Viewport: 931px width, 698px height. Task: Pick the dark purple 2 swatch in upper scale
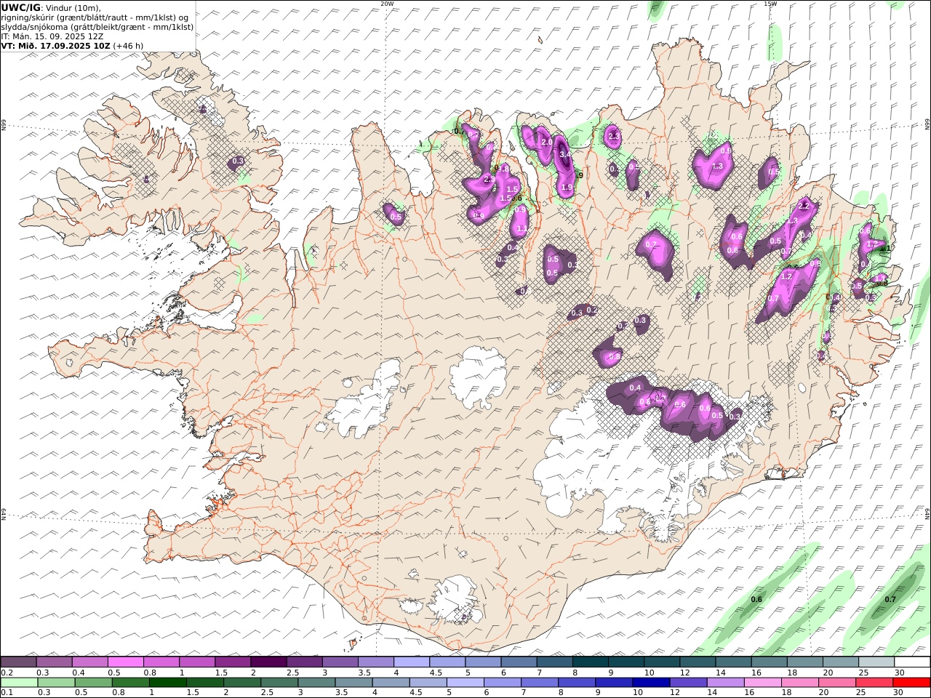click(x=268, y=662)
